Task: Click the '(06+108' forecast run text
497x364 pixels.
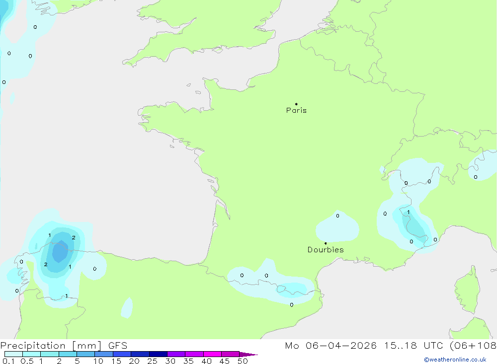Action: (x=473, y=346)
